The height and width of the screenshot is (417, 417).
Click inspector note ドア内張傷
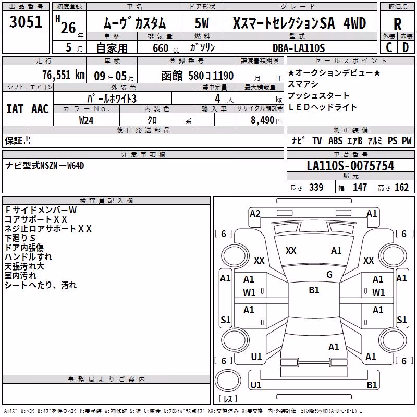pyautogui.click(x=24, y=248)
